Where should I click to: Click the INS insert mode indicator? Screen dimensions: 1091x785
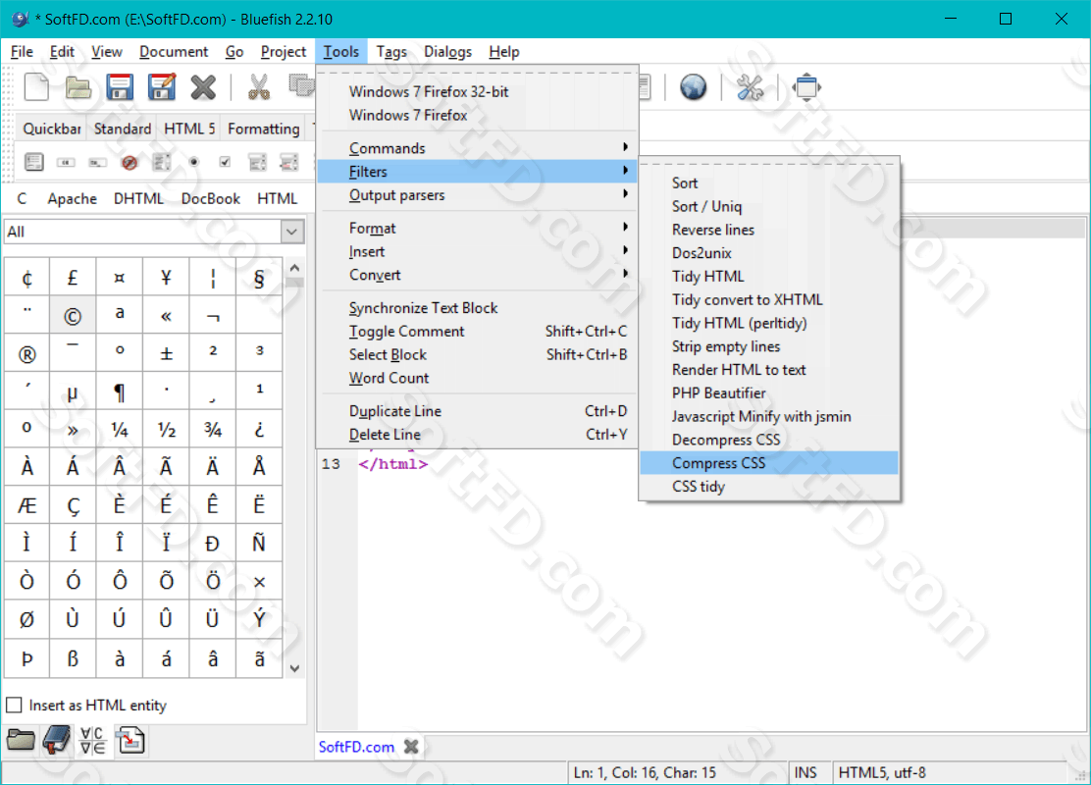(x=805, y=772)
